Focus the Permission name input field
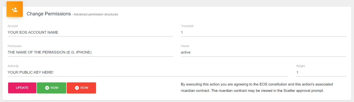Image resolution: width=354 pixels, height=102 pixels. click(90, 52)
